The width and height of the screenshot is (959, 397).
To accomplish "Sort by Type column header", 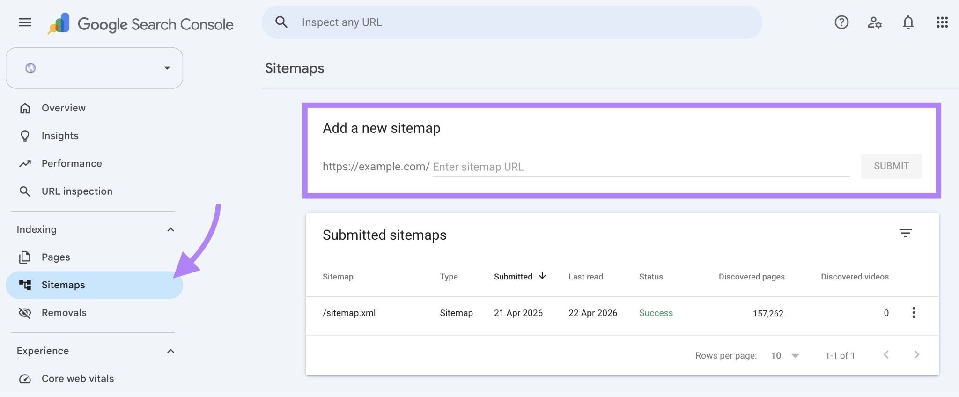I will [449, 277].
